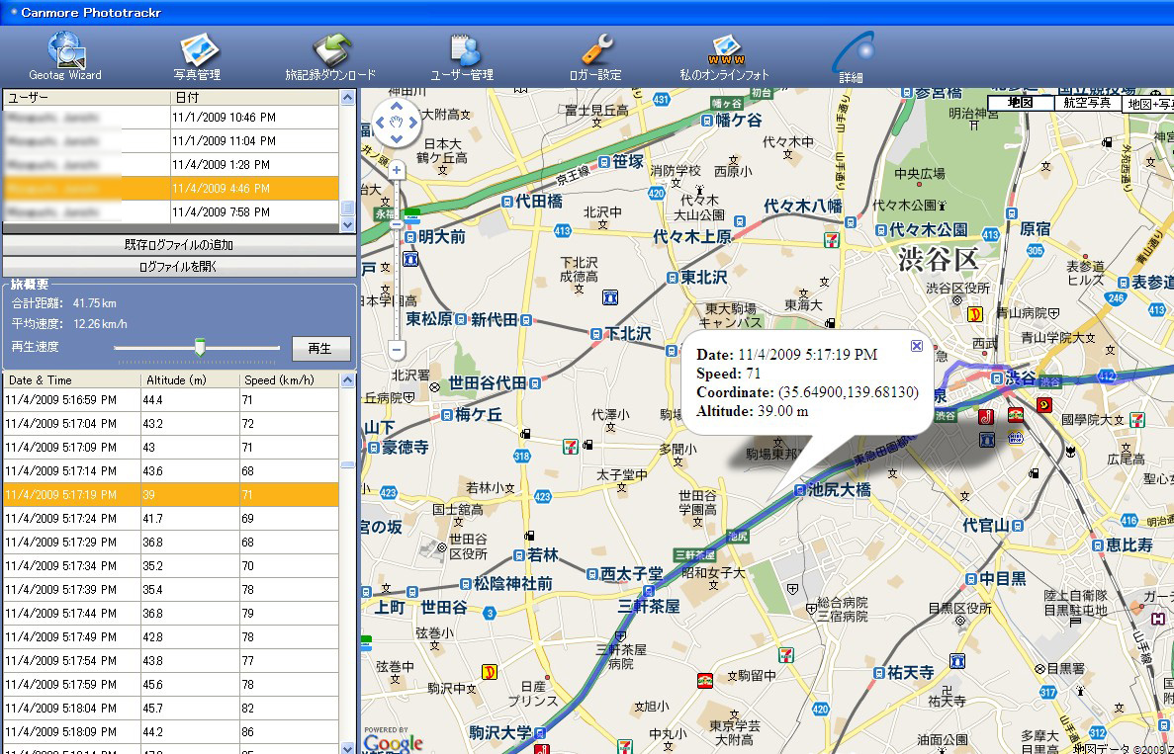This screenshot has width=1174, height=754.
Task: Open 写真管理 photo management
Action: tap(197, 57)
